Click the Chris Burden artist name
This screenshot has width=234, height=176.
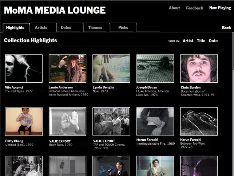(191, 87)
